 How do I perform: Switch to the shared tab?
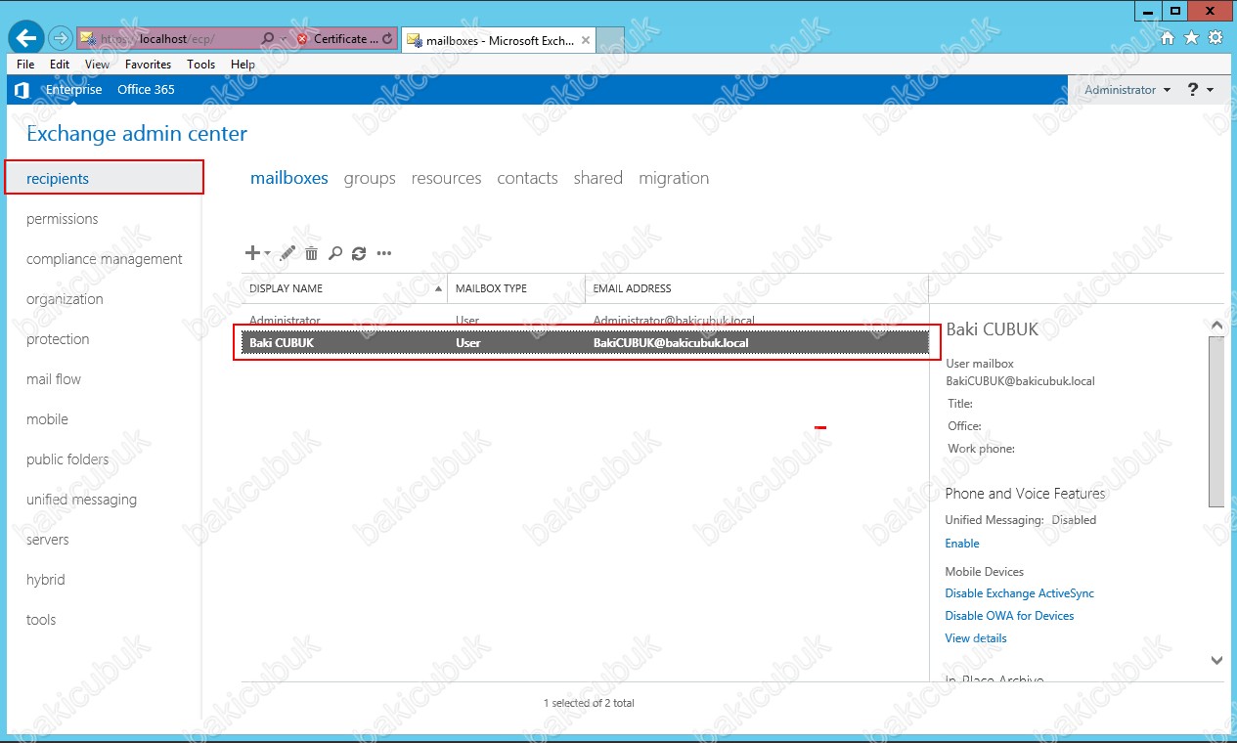(x=598, y=178)
